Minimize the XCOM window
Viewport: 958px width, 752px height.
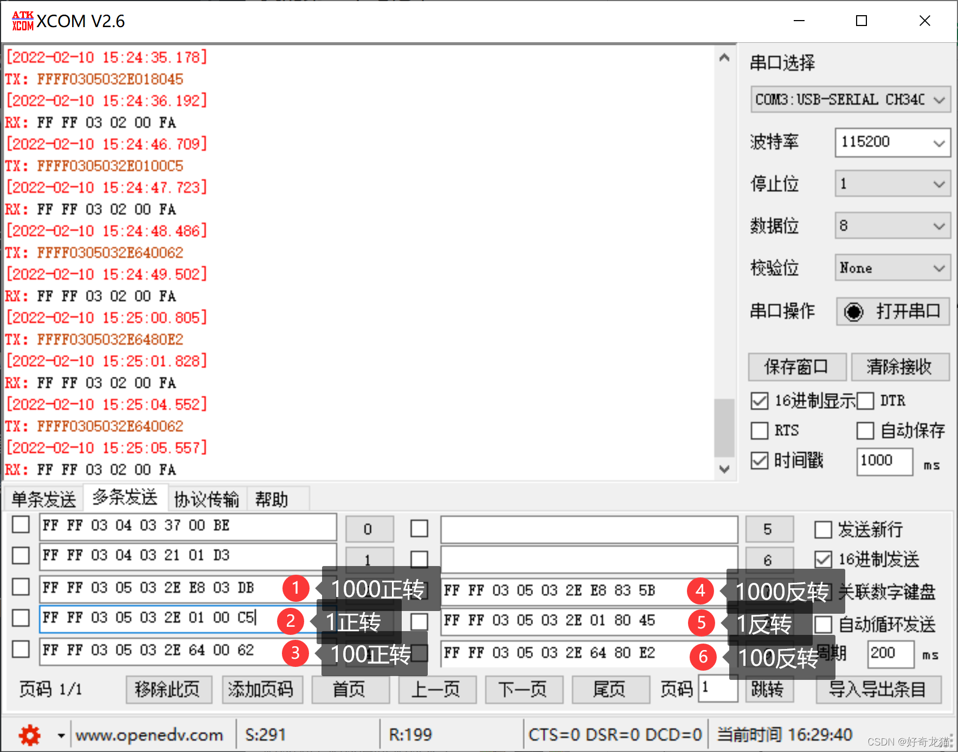coord(799,21)
